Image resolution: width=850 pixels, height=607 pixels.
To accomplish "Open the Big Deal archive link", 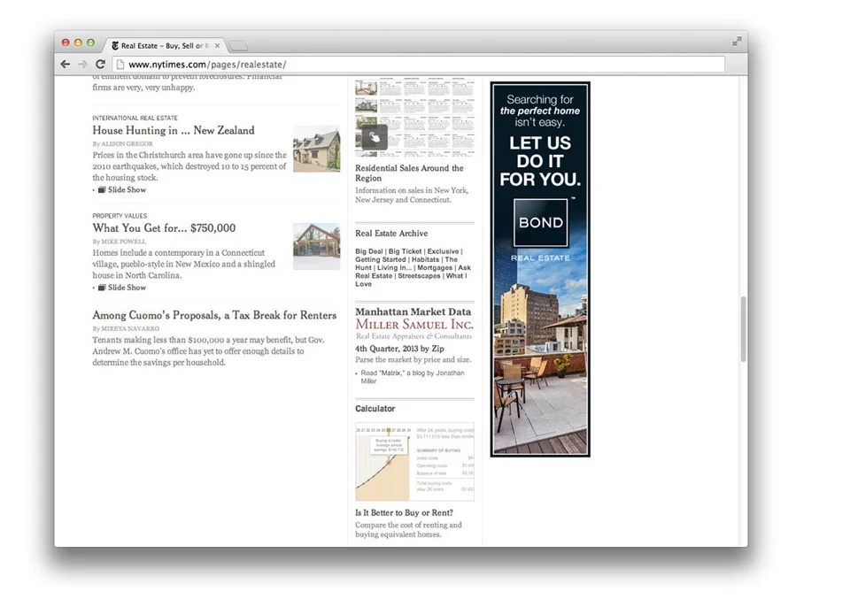I will pyautogui.click(x=368, y=251).
